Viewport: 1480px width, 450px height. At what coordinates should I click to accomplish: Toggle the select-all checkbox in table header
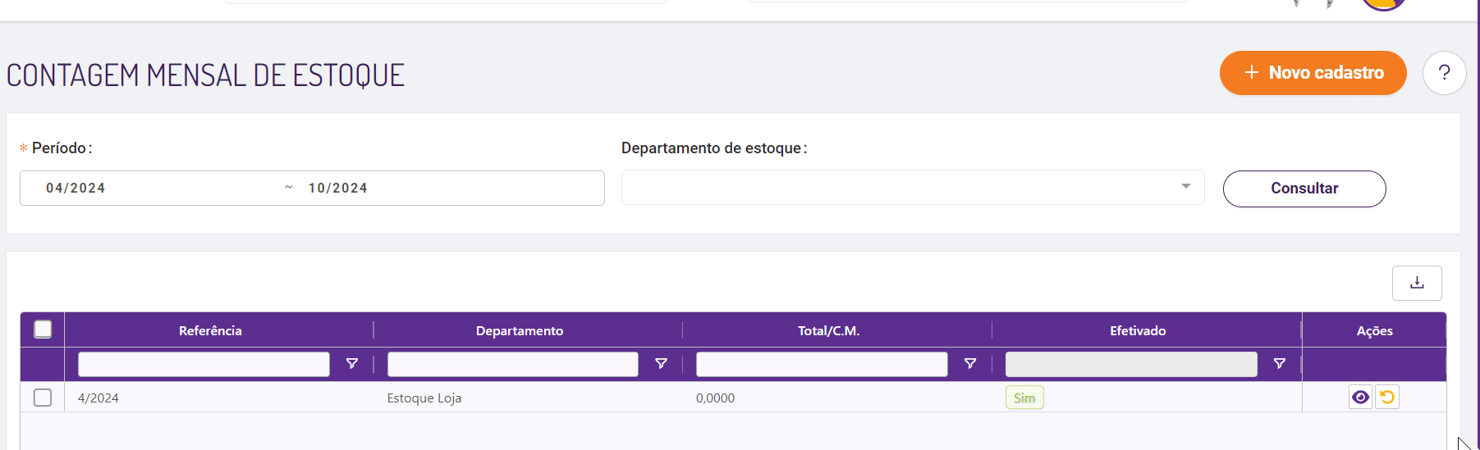click(x=43, y=330)
